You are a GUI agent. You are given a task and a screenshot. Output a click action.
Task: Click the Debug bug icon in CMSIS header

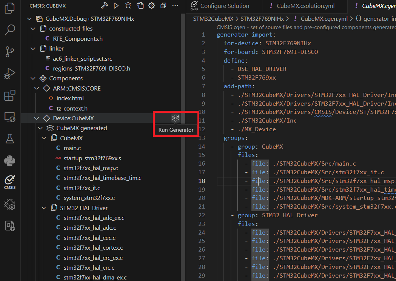click(128, 6)
